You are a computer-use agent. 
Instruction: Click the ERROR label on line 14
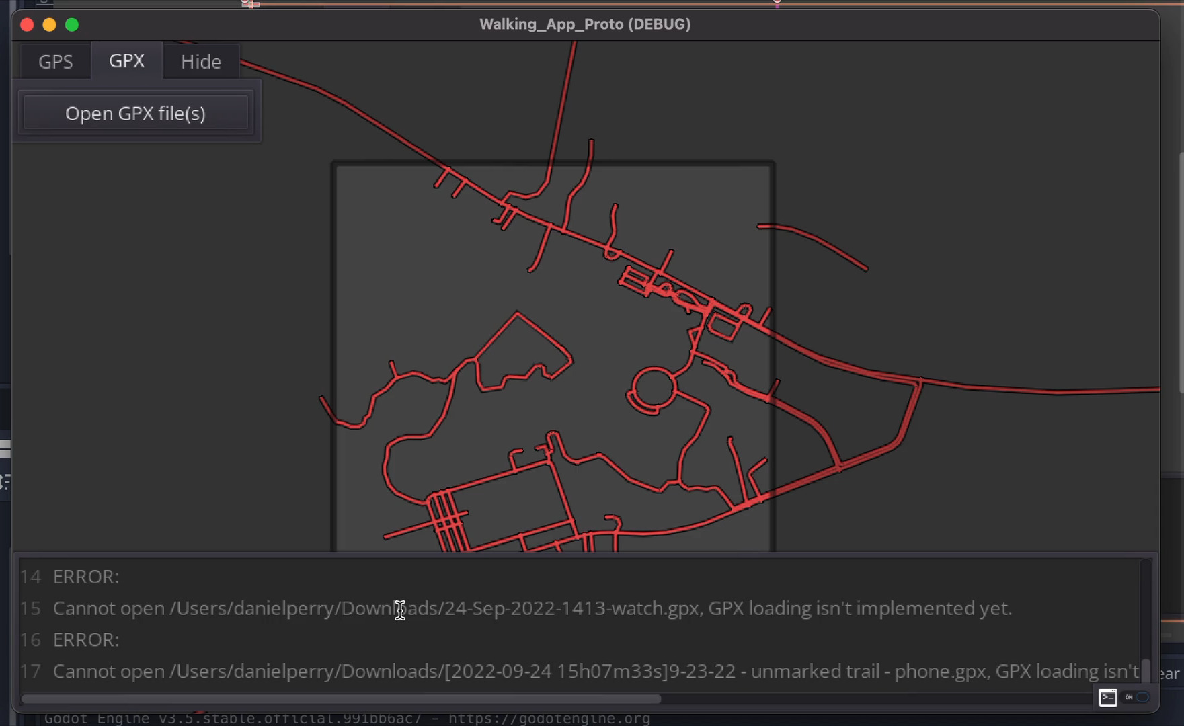coord(86,577)
